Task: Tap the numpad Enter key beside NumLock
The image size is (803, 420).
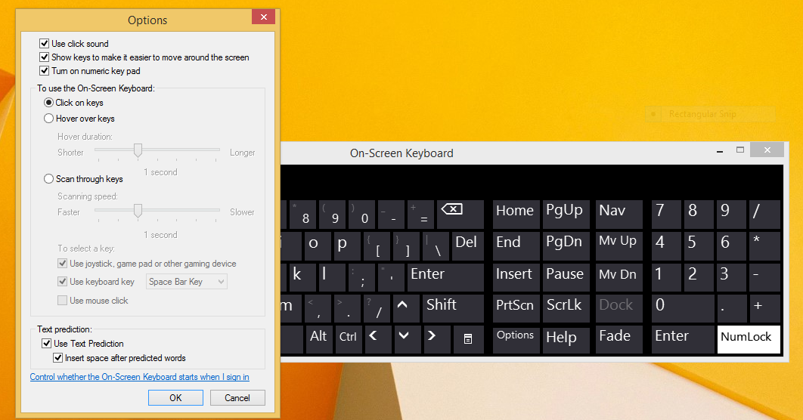Action: click(683, 340)
